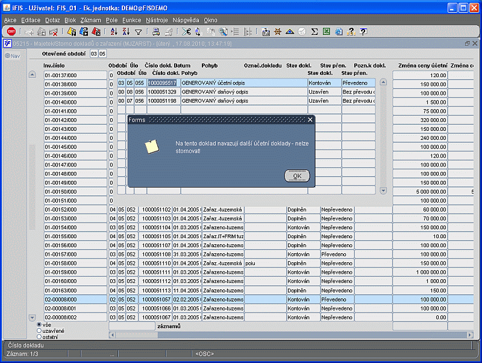482x363 pixels.
Task: Confirm the Forms dialog with OK
Action: coord(297,175)
